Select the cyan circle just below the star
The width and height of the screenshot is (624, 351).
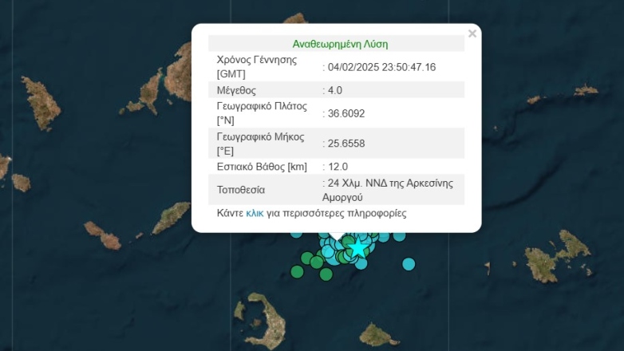(x=361, y=263)
